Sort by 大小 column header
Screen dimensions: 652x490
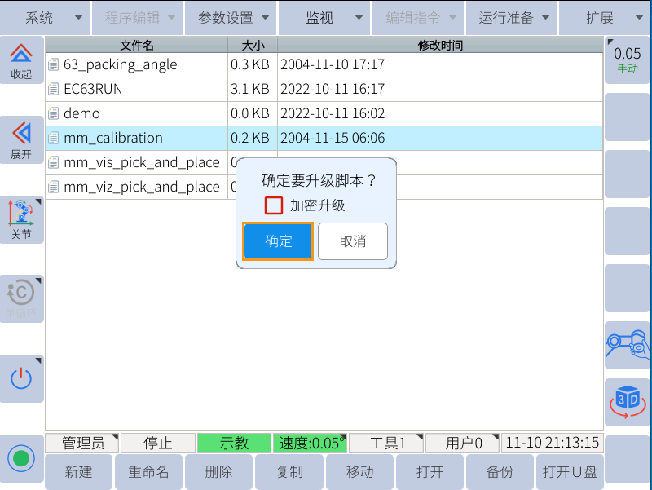point(253,45)
